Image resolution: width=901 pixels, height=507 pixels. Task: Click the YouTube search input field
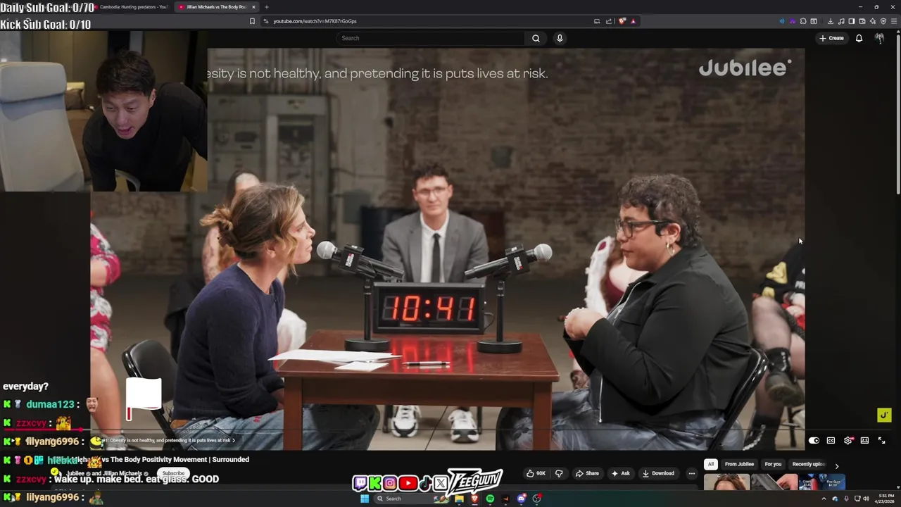(x=429, y=38)
